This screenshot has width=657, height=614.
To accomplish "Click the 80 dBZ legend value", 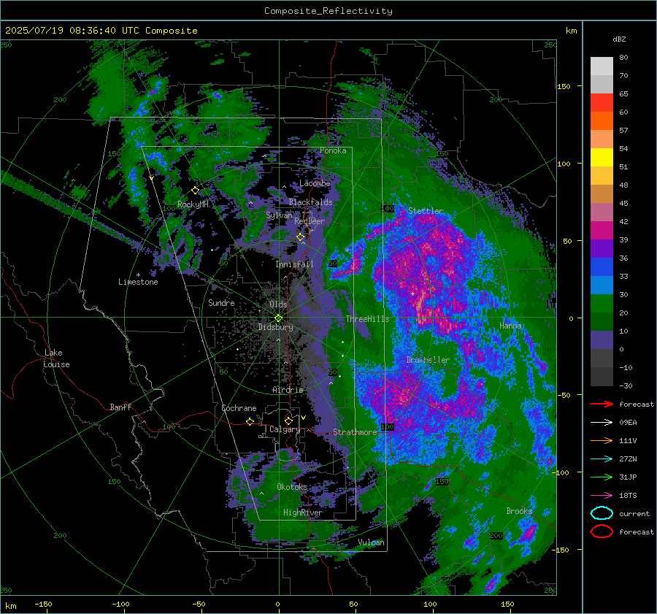I will (x=623, y=58).
